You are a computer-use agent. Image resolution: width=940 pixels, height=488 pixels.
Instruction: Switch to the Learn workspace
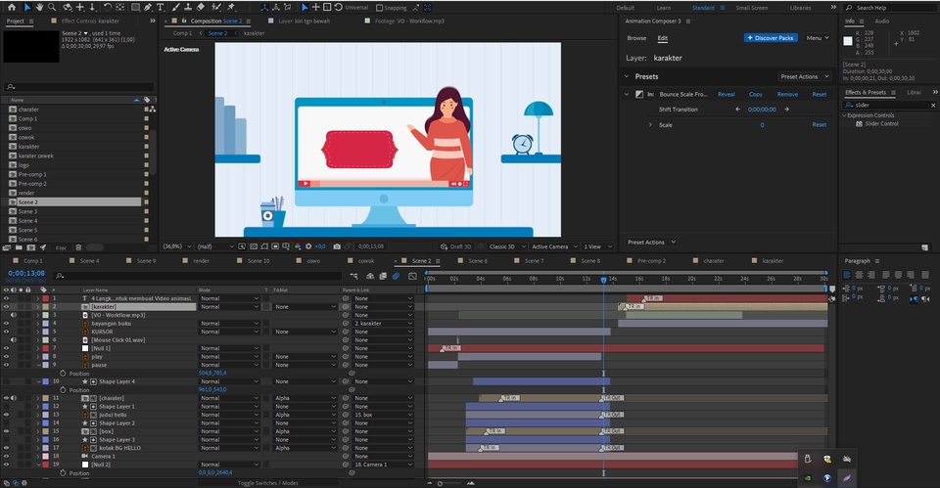click(x=664, y=8)
